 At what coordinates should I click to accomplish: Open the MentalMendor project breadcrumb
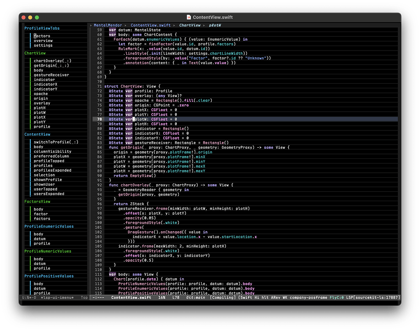pyautogui.click(x=108, y=25)
